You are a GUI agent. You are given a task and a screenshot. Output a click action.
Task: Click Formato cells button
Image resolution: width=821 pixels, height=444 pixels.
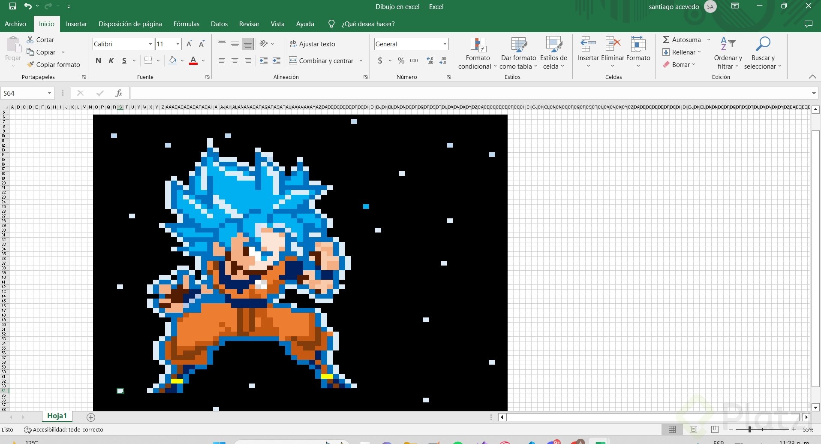pyautogui.click(x=638, y=52)
